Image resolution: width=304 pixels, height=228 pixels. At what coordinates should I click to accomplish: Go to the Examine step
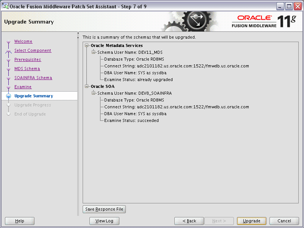coord(23,87)
